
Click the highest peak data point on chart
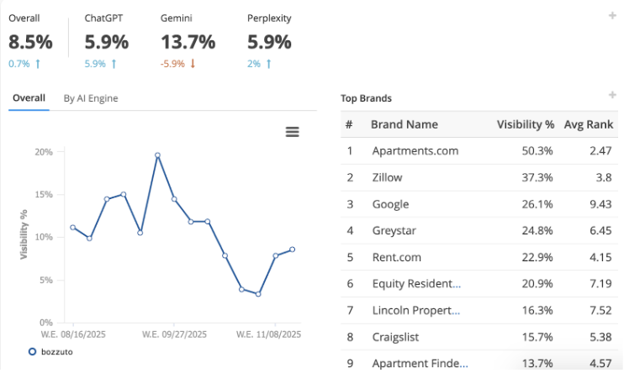(x=157, y=155)
